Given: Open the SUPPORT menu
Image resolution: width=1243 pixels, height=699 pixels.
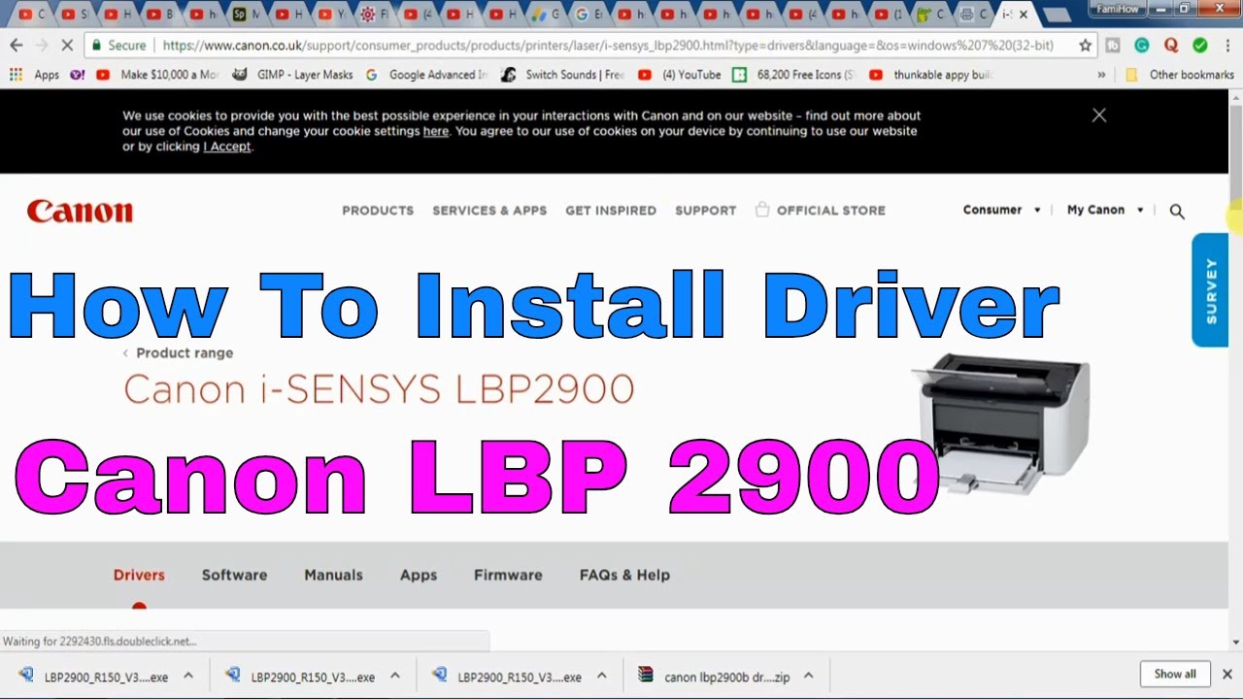Looking at the screenshot, I should point(706,211).
